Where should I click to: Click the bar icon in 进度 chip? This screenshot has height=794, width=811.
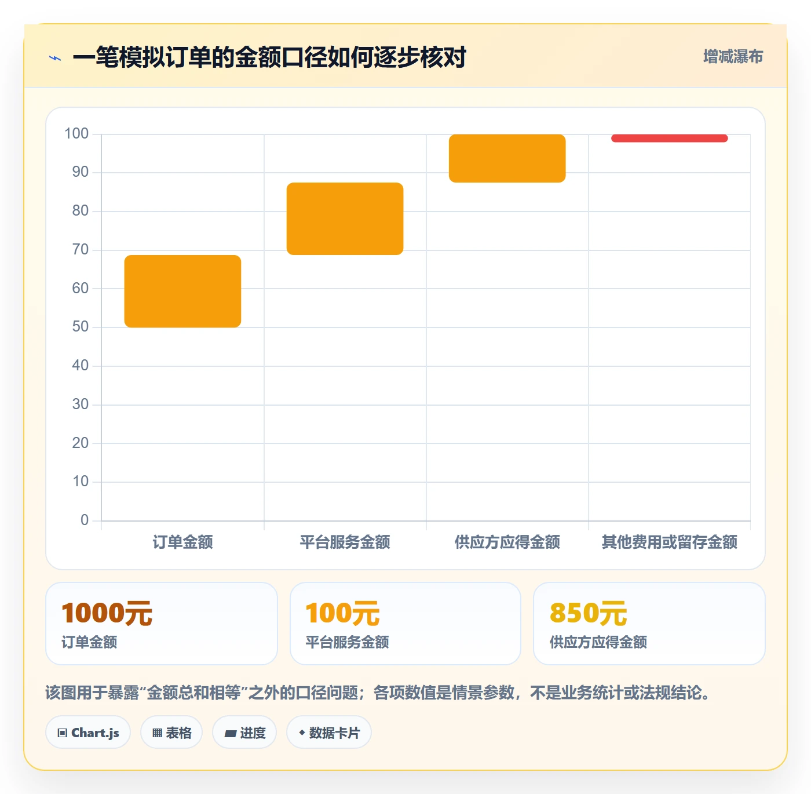coord(231,734)
